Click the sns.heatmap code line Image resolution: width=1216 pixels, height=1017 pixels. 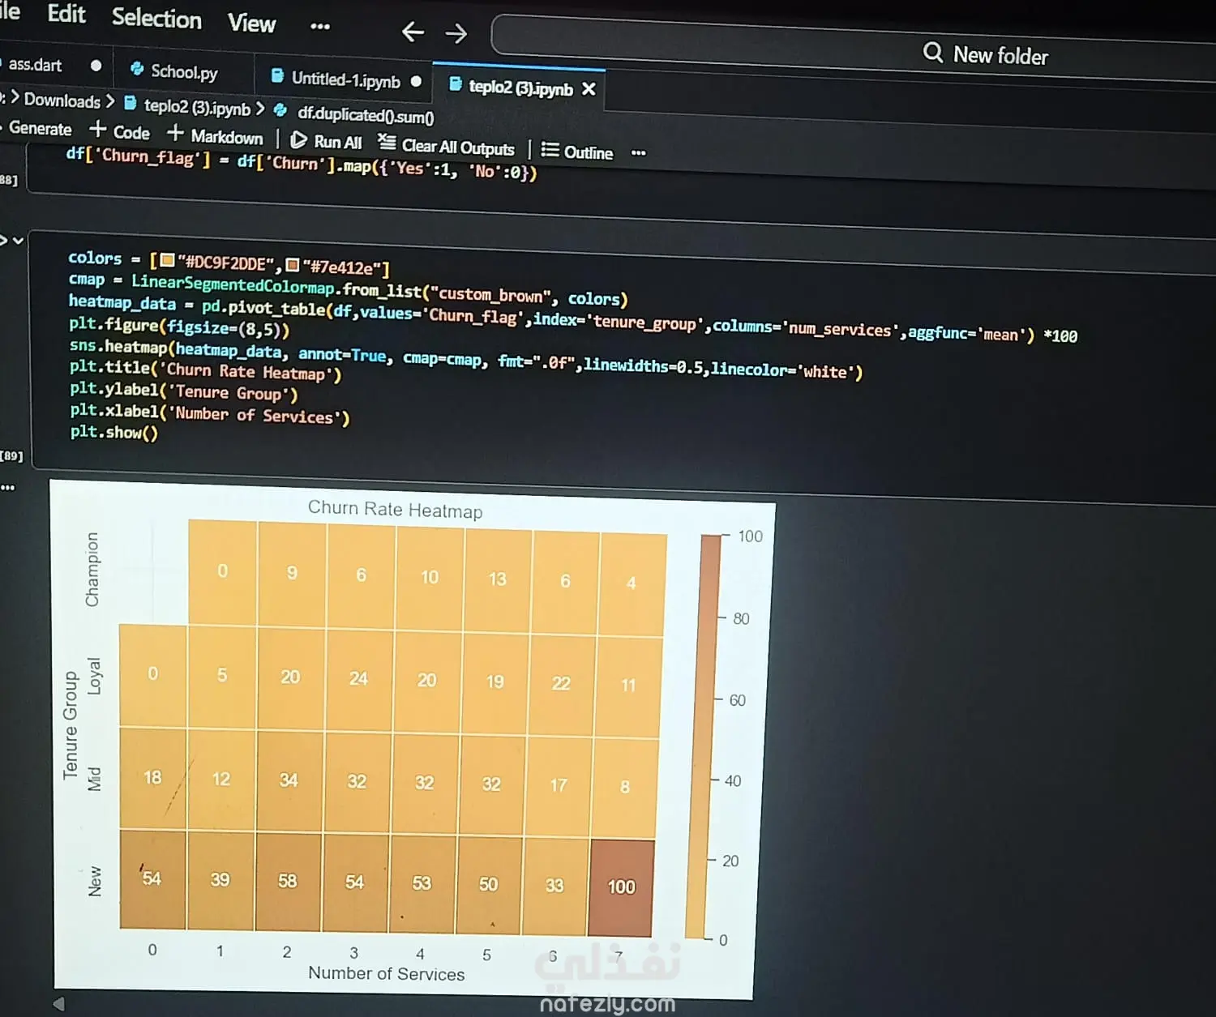click(466, 360)
